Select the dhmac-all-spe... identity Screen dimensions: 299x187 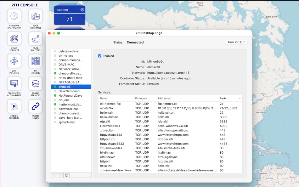click(x=71, y=73)
